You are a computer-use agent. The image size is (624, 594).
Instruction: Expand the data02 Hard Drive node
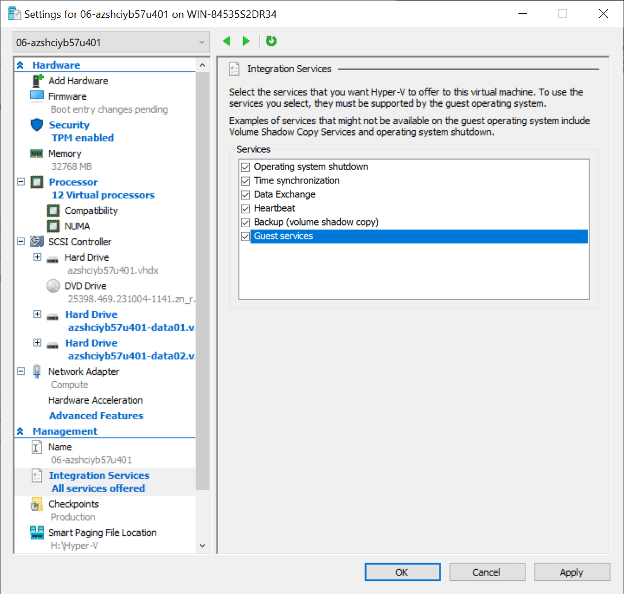[x=37, y=343]
